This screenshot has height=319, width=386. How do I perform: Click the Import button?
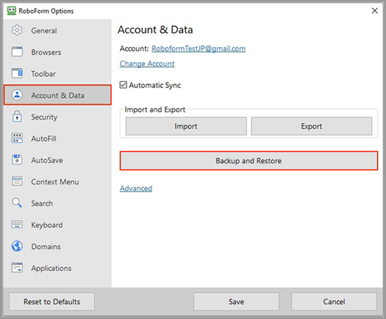click(x=186, y=126)
